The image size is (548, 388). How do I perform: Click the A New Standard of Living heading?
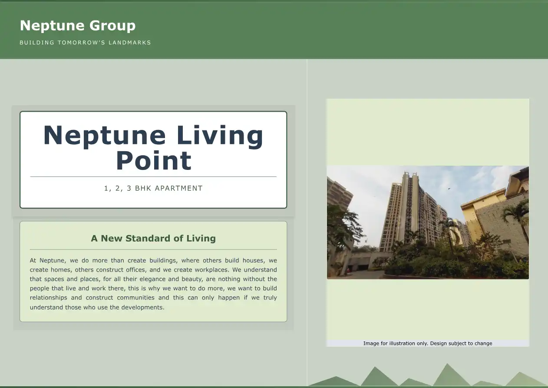pos(153,238)
